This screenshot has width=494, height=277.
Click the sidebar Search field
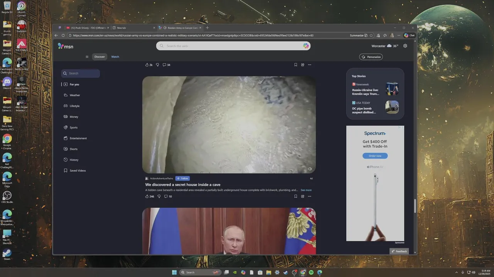(x=80, y=73)
